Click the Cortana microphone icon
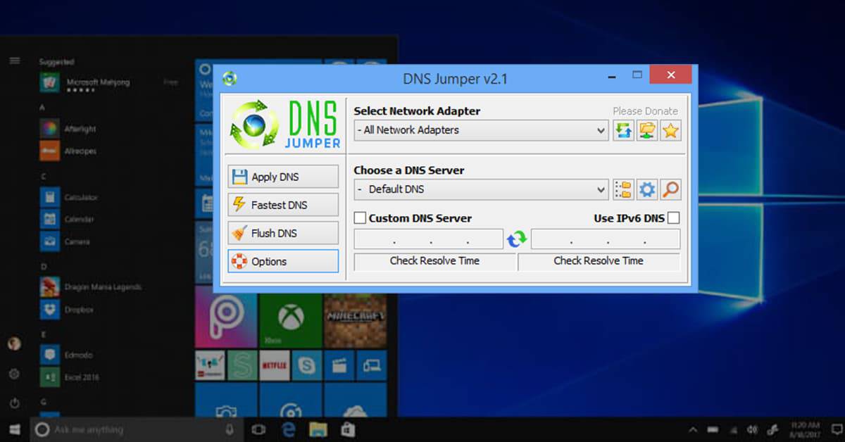 coord(230,429)
